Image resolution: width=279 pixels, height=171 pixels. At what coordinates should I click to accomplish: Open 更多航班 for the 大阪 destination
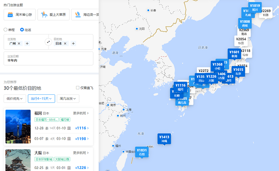point(81,153)
